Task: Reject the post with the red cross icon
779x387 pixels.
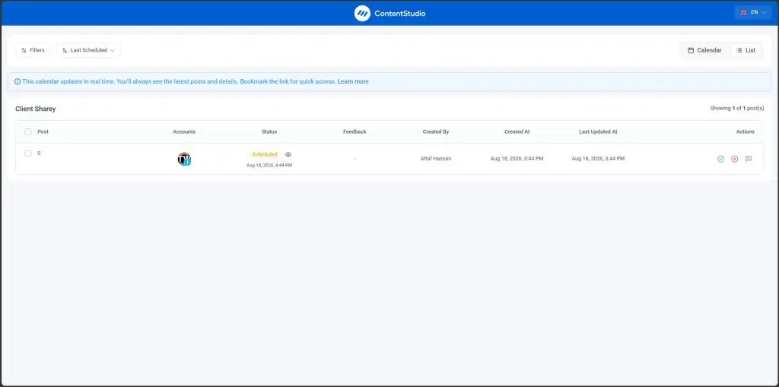Action: 734,159
